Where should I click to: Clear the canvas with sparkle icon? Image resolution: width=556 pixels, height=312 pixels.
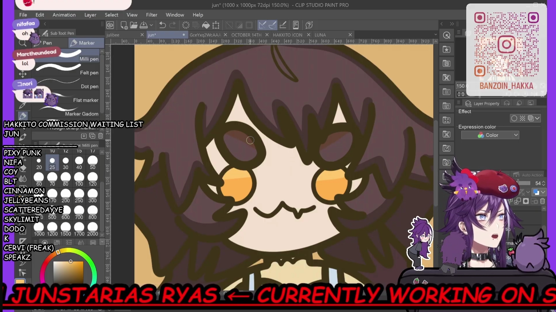click(186, 25)
